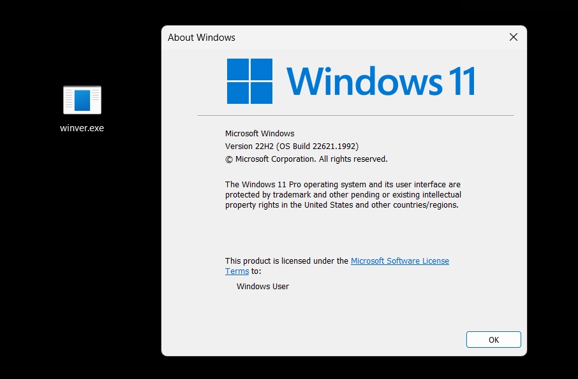Click the Microsoft Windows heading text
Image resolution: width=578 pixels, height=379 pixels.
coord(259,133)
